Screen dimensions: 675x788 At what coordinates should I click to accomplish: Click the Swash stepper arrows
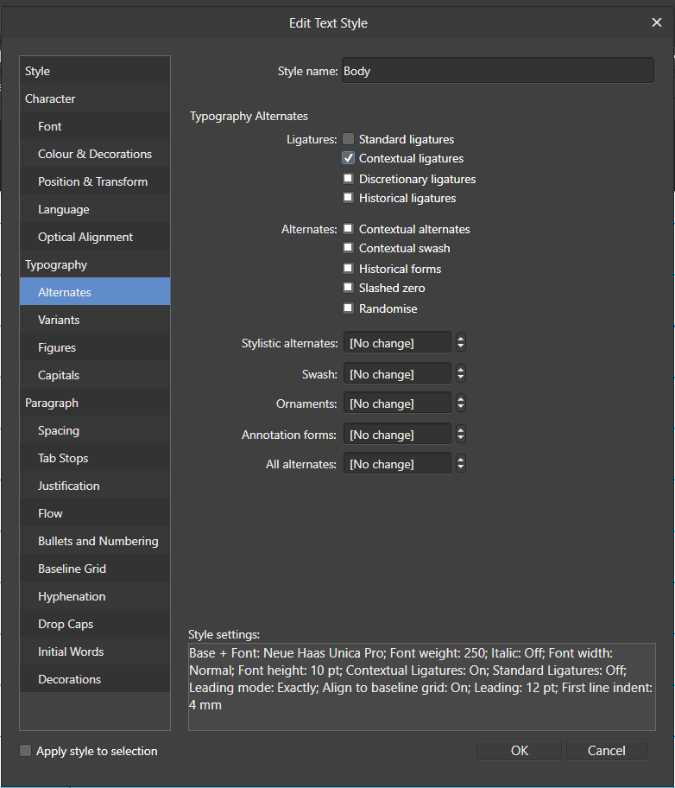(x=461, y=374)
